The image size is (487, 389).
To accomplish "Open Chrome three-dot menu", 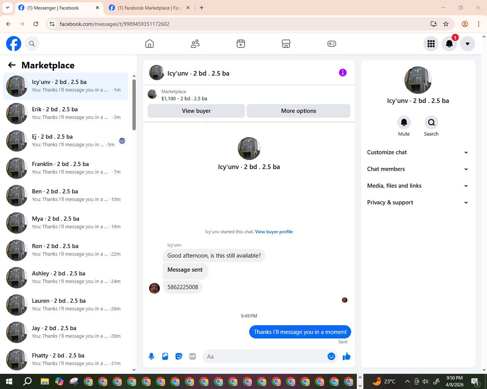I will 478,24.
